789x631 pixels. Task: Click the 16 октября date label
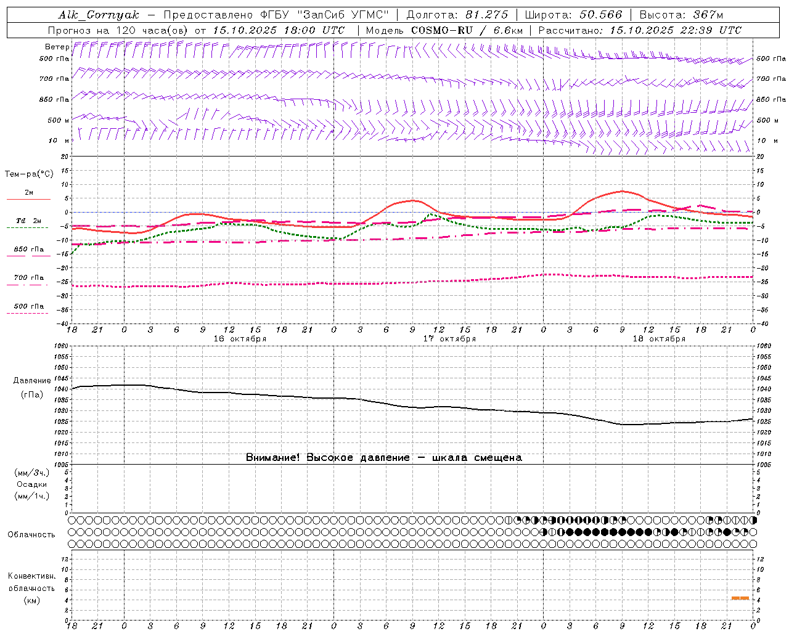click(x=240, y=339)
